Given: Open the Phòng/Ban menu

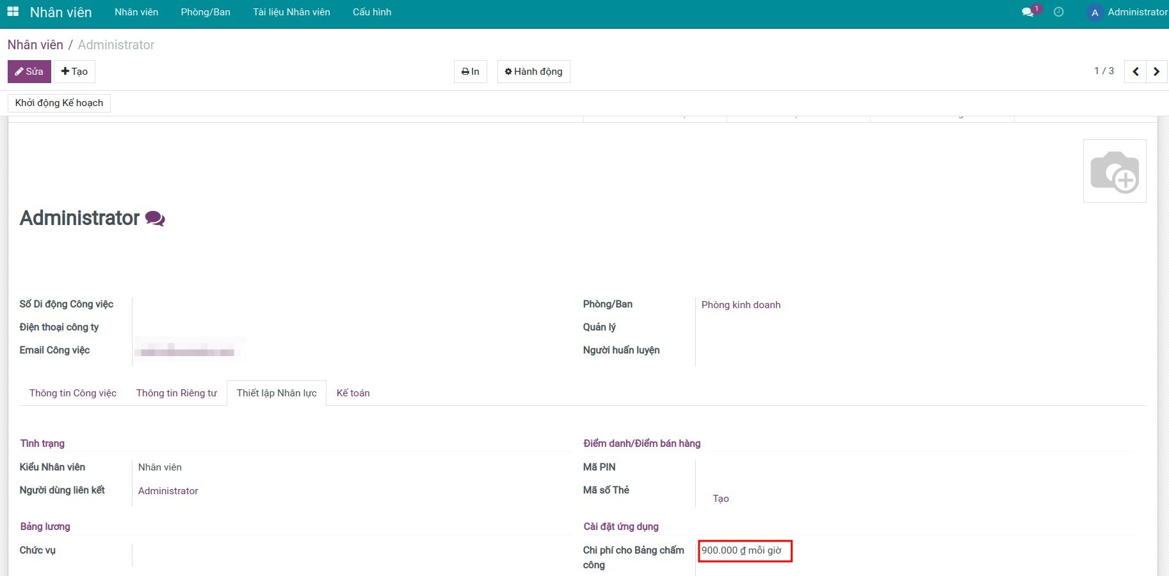Looking at the screenshot, I should (206, 12).
